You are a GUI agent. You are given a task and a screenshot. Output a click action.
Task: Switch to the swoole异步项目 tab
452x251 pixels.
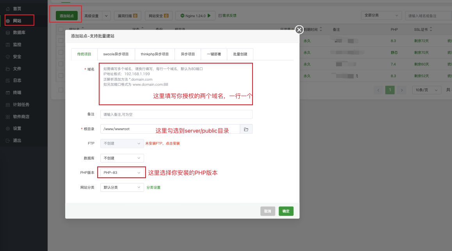click(x=116, y=54)
